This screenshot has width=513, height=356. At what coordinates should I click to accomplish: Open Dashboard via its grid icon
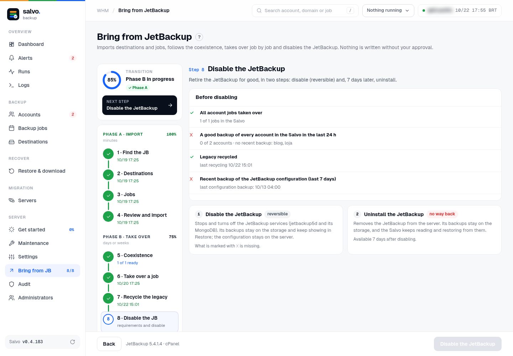11,44
